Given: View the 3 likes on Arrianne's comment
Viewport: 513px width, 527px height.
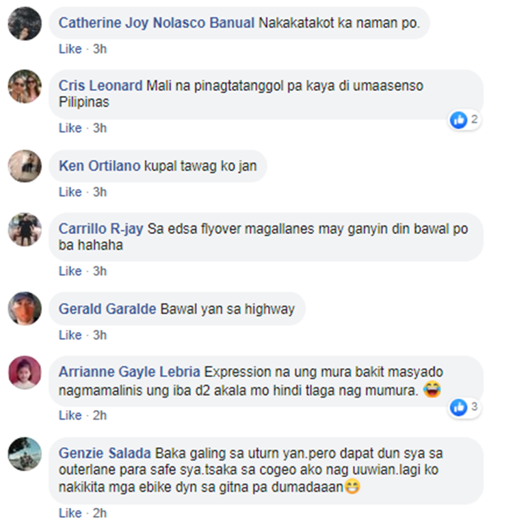Looking at the screenshot, I should point(465,407).
